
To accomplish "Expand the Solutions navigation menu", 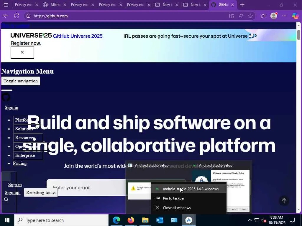I will click(x=27, y=129).
